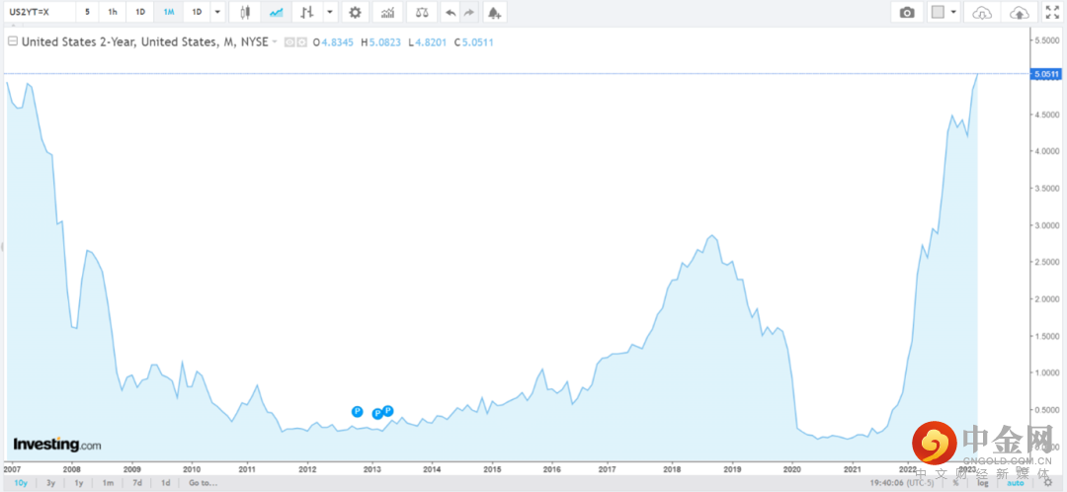
Task: Click the undo arrow
Action: tap(450, 12)
